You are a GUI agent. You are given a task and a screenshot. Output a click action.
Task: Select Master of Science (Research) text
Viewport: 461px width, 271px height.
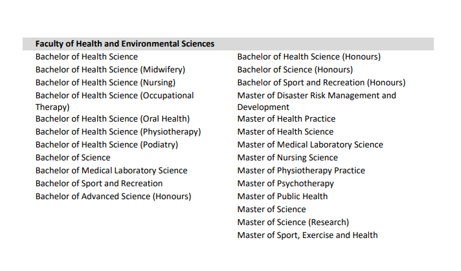(293, 222)
